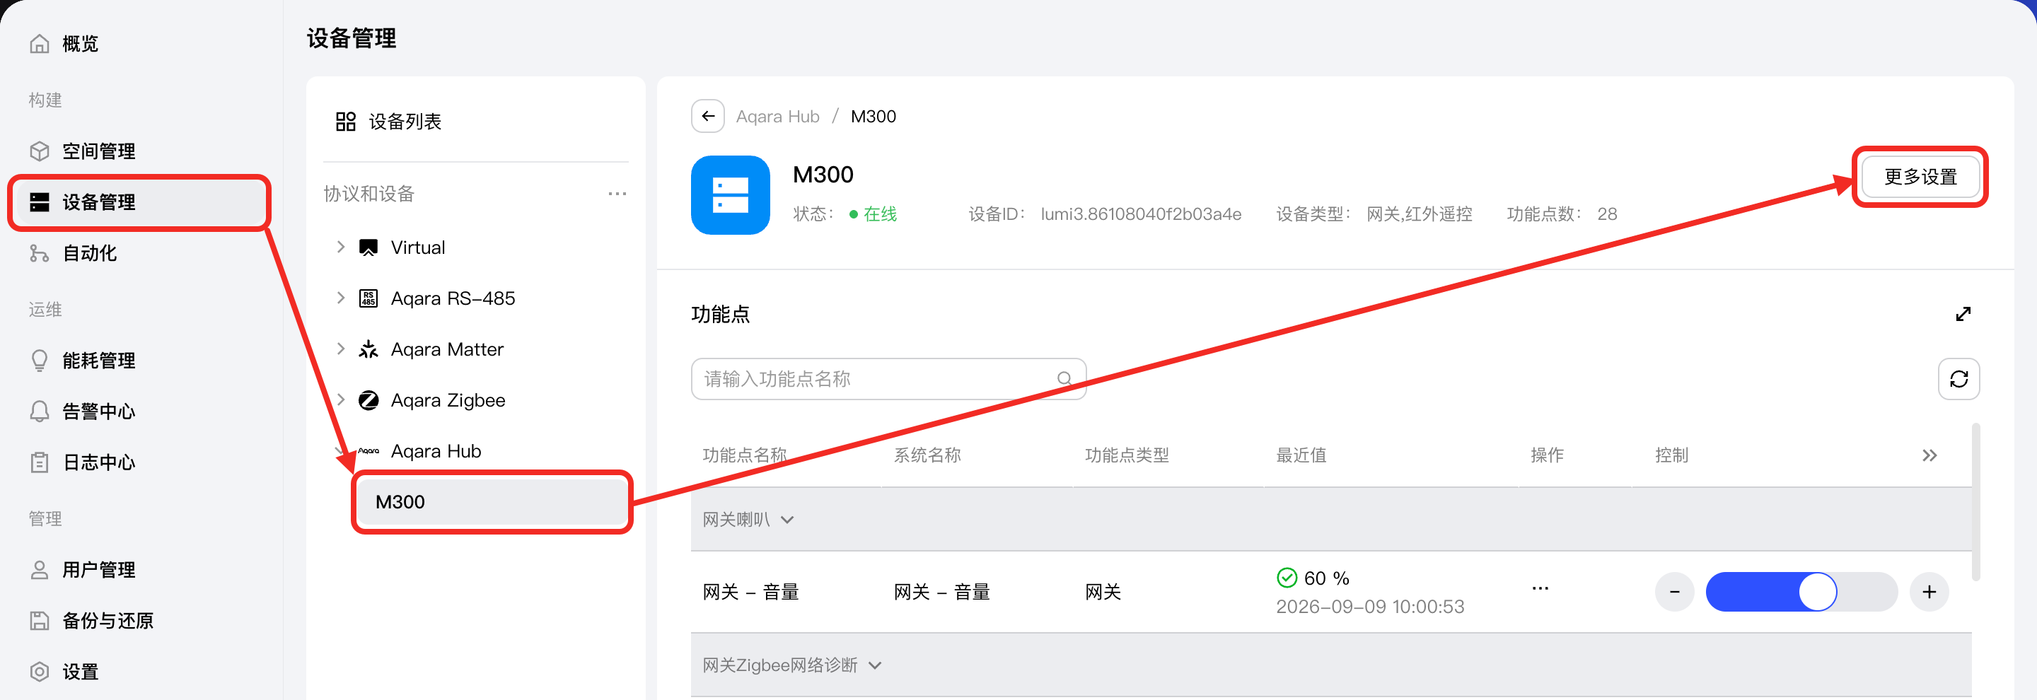Select the M300 device in tree
The width and height of the screenshot is (2037, 700).
tap(492, 502)
